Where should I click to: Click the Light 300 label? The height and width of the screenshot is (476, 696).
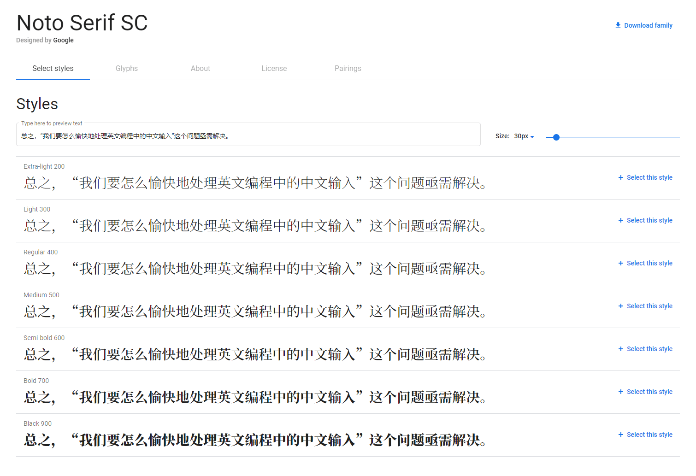coord(37,209)
